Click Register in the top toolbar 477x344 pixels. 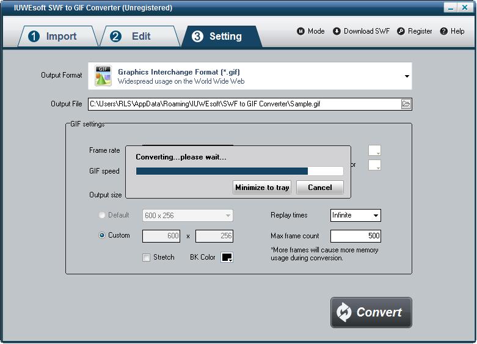coord(415,31)
